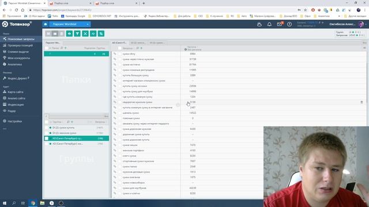
Task: Toggle the checkbox in the Группы header
Action: [46, 122]
